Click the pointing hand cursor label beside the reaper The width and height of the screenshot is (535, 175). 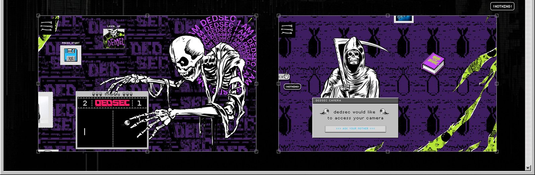(284, 77)
